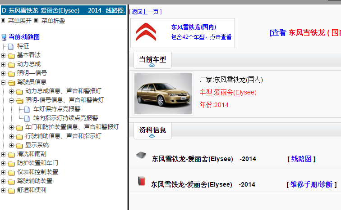Open tree item 转向指示灯持续点亮报警
The image size is (341, 210).
[66, 118]
